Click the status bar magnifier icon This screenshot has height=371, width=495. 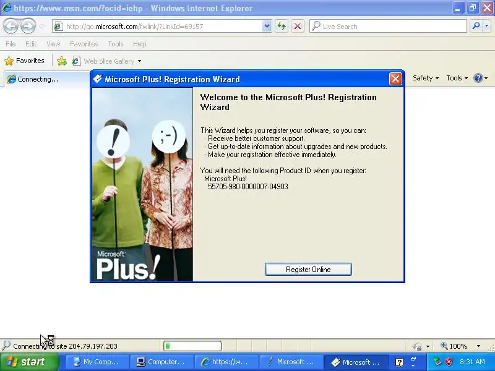coord(6,346)
